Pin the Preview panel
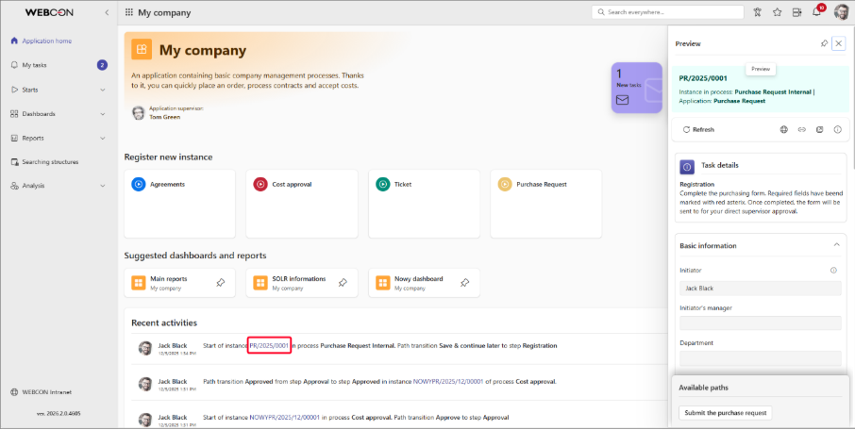Image resolution: width=855 pixels, height=430 pixels. click(824, 43)
